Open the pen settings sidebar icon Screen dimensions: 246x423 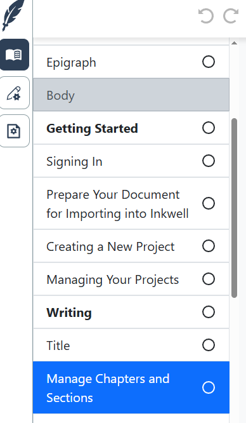[14, 93]
